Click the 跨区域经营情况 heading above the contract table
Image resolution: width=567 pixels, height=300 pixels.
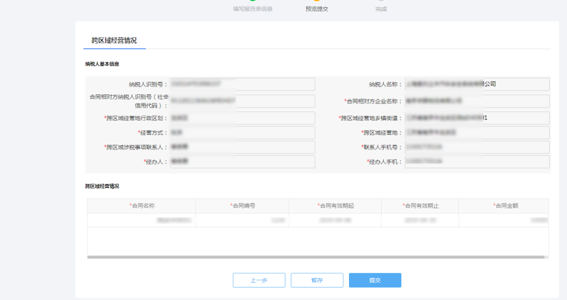(102, 187)
